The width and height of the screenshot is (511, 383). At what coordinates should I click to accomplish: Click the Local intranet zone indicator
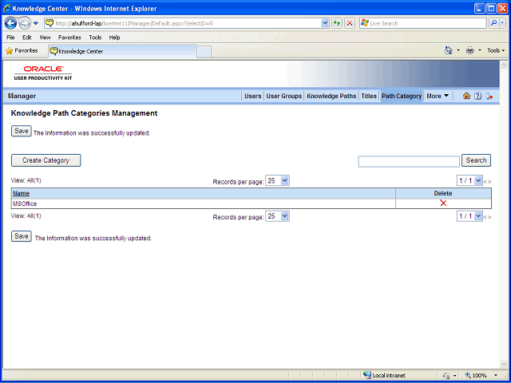click(x=385, y=376)
